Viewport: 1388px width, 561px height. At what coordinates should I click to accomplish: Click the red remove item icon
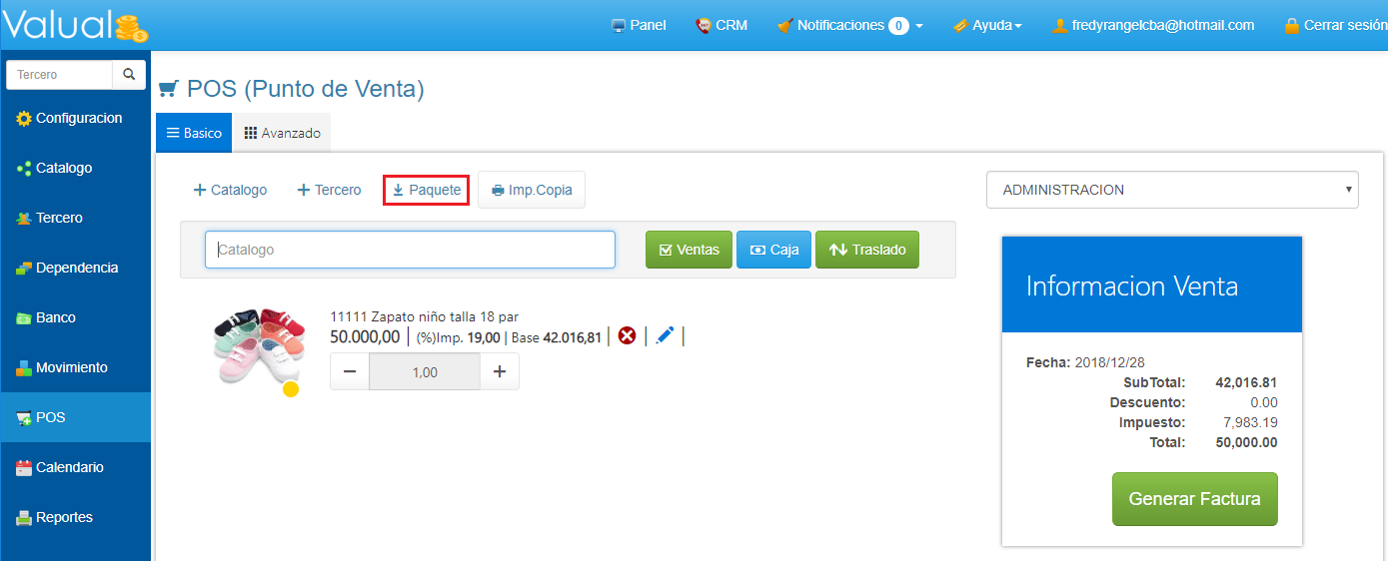(627, 336)
